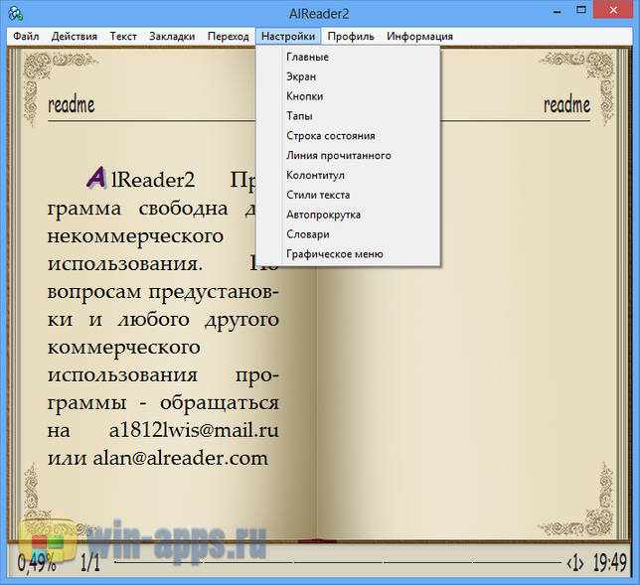Click the 0,49% progress indicator
This screenshot has height=585, width=640.
tap(37, 563)
